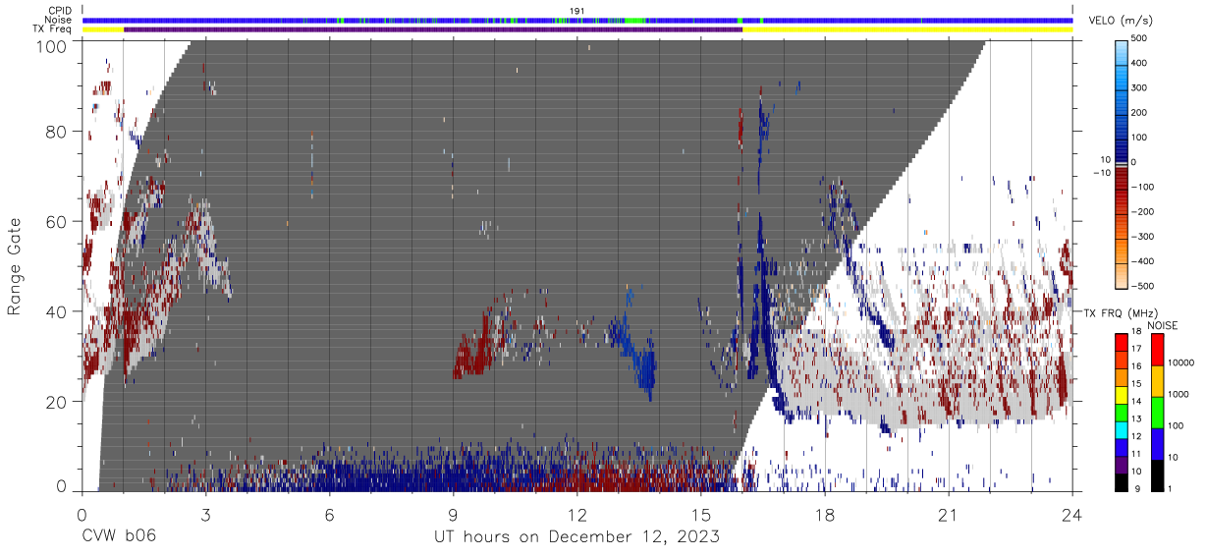Click the blue Noise bar above the plot
The image size is (1206, 557).
click(577, 20)
